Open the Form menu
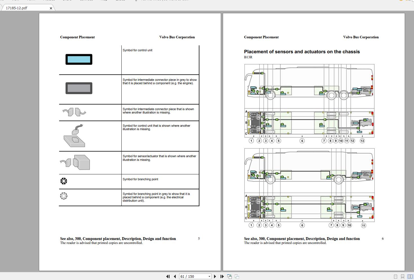This screenshot has height=280, width=414. point(31,1)
